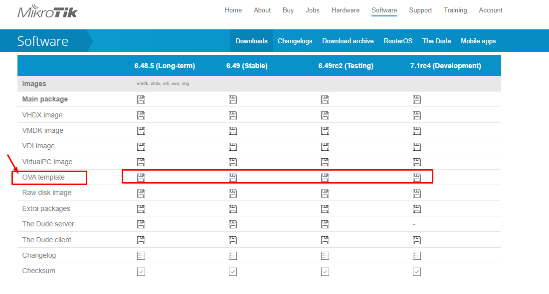Viewport: 549px width, 294px height.
Task: Download Extra packages for 6.49 Stable
Action: pyautogui.click(x=233, y=209)
